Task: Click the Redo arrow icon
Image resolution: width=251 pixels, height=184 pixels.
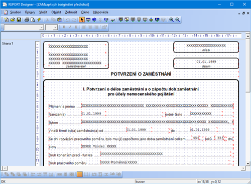Action: [x=74, y=19]
